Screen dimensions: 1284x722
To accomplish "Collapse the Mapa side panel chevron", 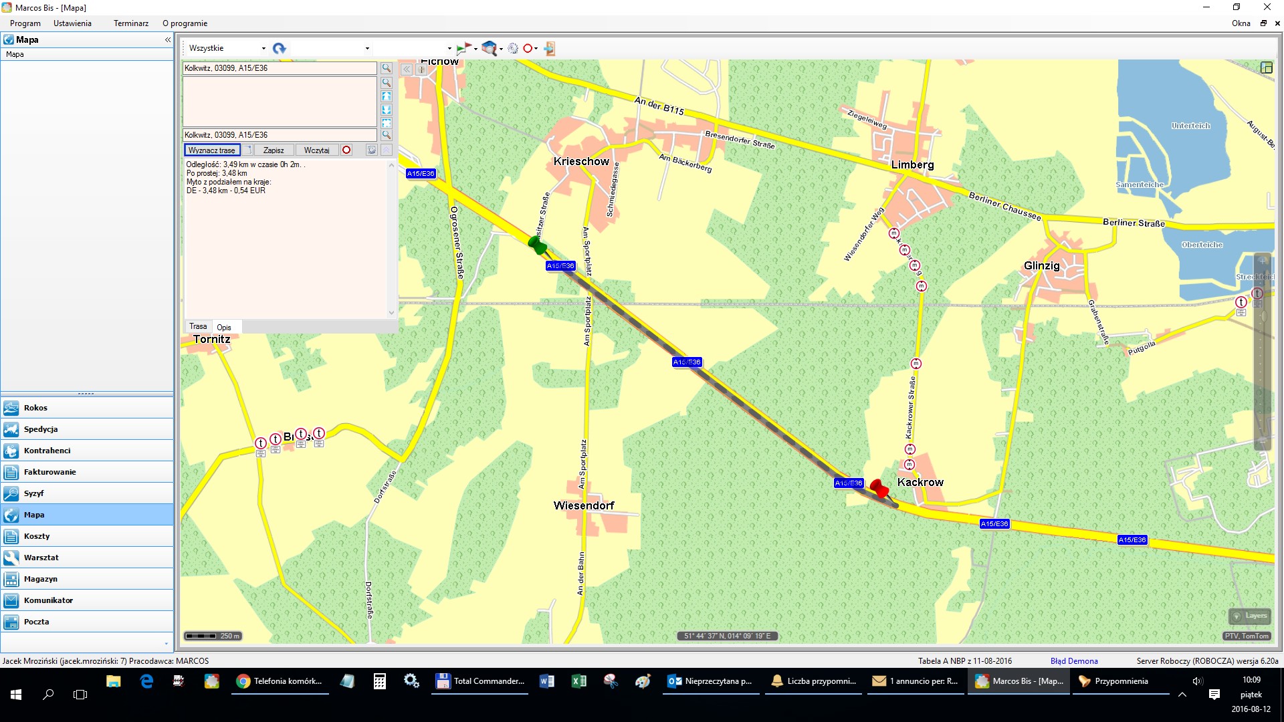I will [x=168, y=40].
